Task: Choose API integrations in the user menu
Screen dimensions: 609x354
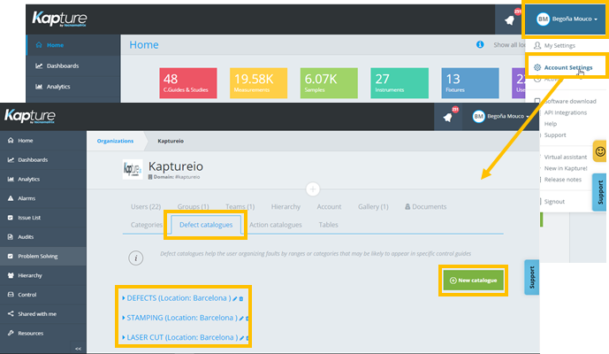Action: point(565,112)
